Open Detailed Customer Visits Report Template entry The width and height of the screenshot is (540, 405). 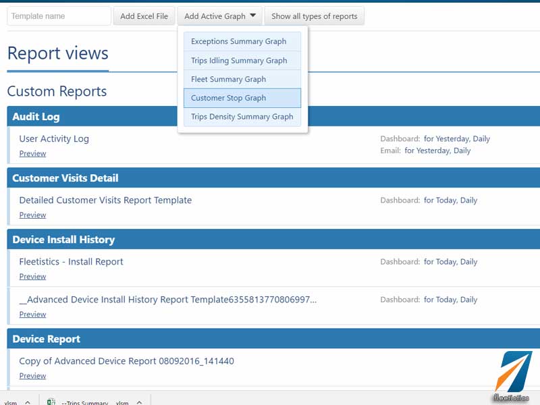105,200
